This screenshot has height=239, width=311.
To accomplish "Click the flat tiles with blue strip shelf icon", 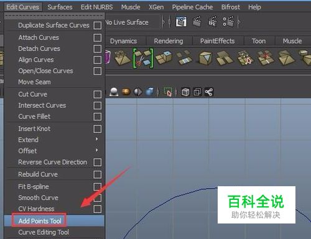I will pyautogui.click(x=184, y=58).
